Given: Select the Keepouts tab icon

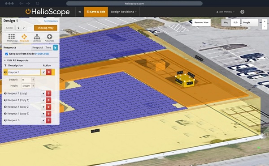Looking at the screenshot, I should pyautogui.click(x=24, y=38).
